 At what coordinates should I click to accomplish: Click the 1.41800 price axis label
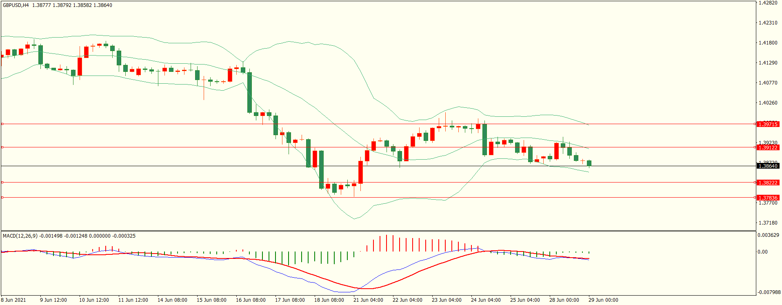click(x=768, y=43)
